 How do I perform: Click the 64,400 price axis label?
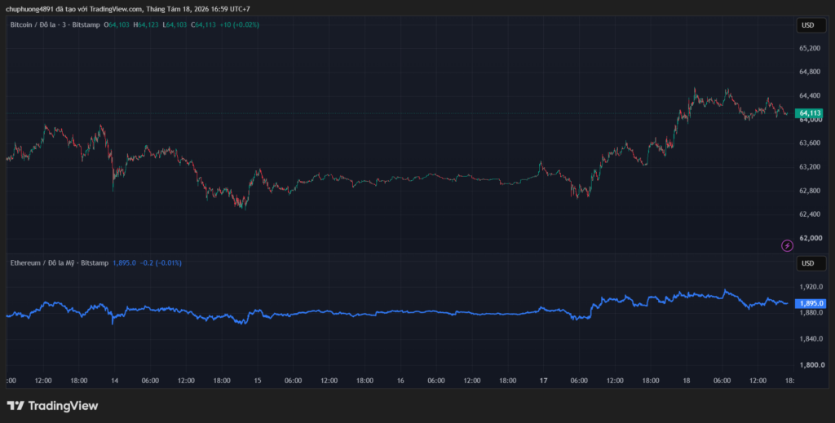tap(810, 96)
